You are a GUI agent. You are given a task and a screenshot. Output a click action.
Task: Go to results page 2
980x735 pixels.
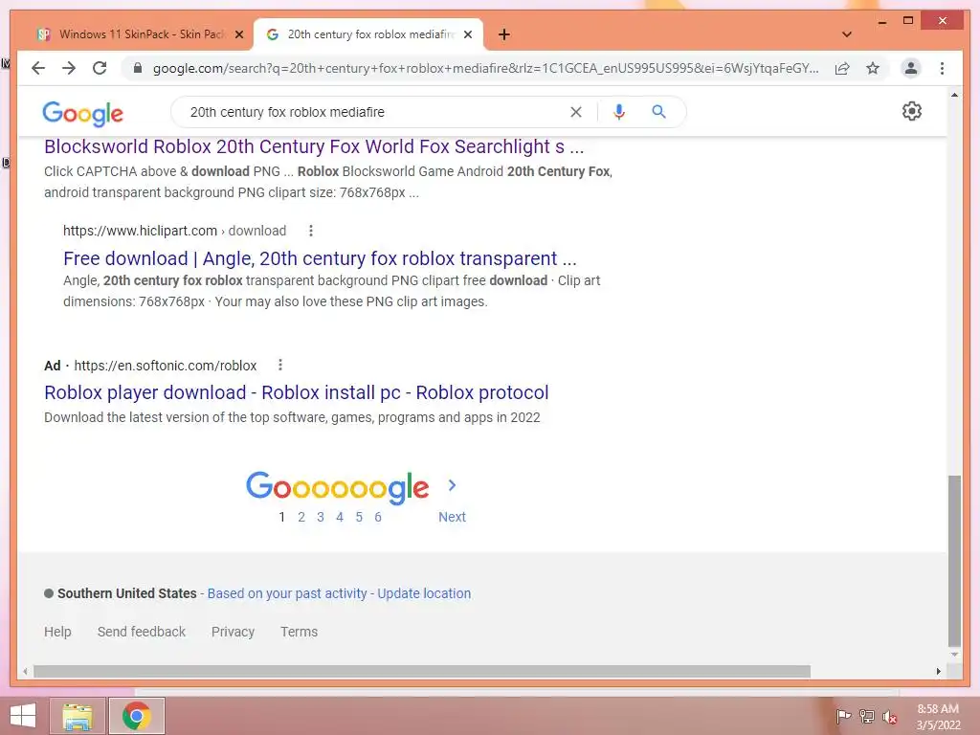coord(301,517)
